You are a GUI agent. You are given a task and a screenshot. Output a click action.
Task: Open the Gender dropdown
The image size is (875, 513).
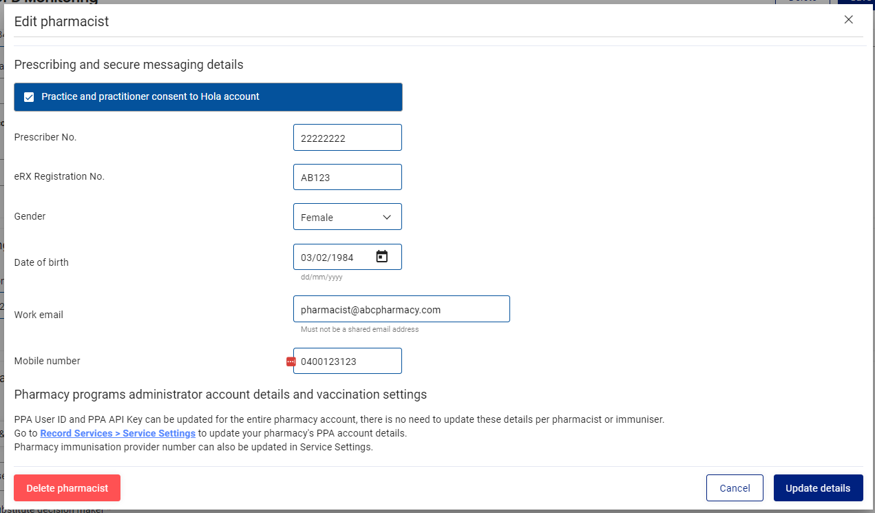[x=348, y=217]
